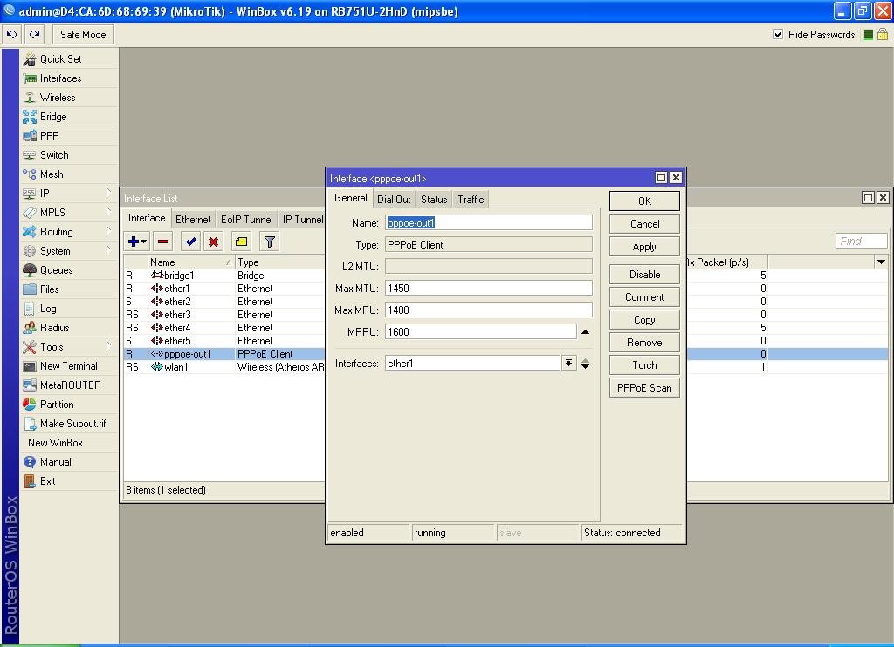Switch to the Ethernet tab in Interface List
Image resolution: width=894 pixels, height=647 pixels.
[x=193, y=219]
